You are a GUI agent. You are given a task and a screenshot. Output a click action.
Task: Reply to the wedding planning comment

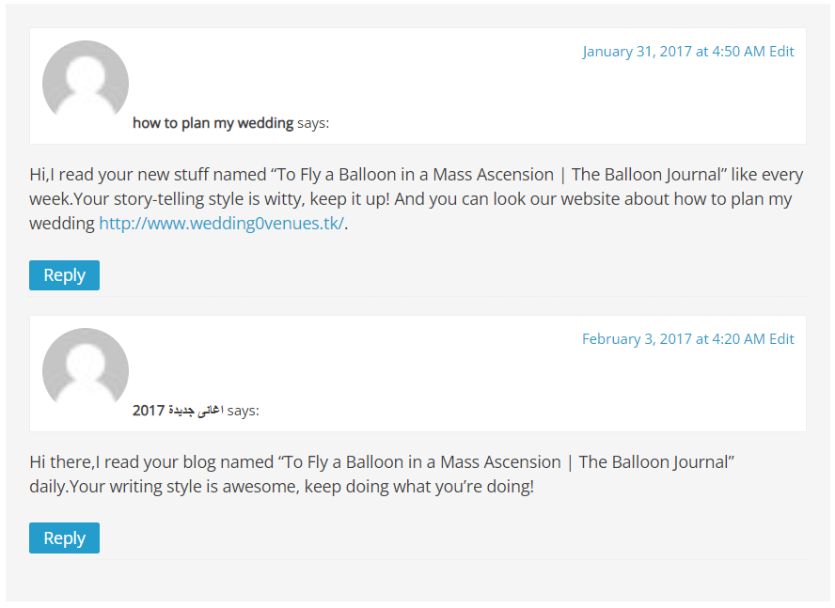click(65, 275)
